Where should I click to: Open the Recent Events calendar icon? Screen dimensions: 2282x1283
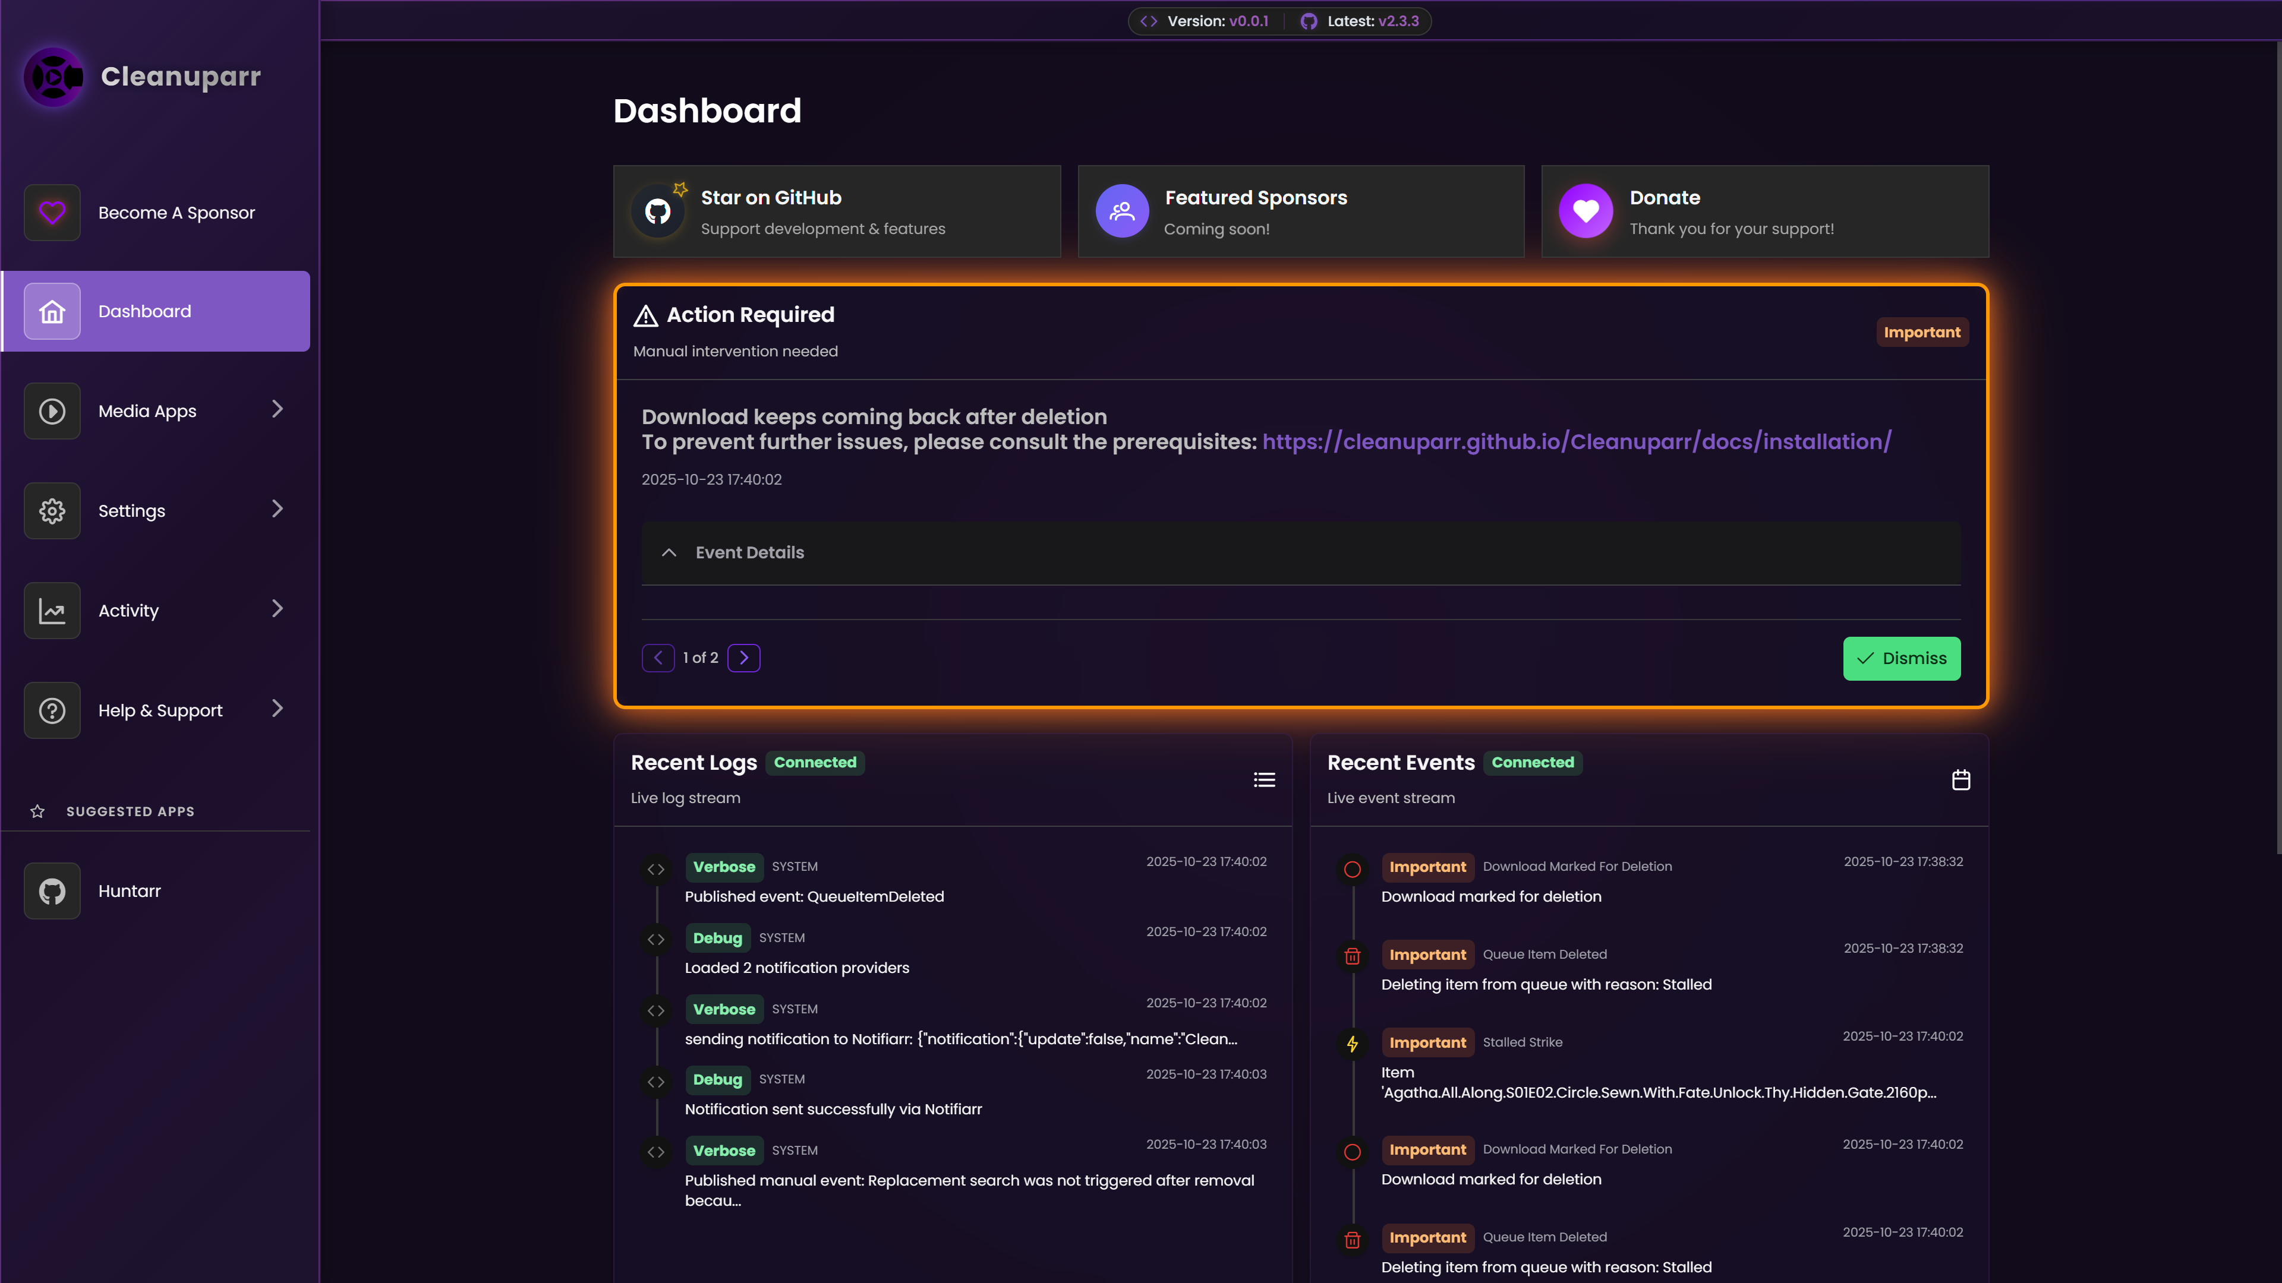click(1960, 780)
